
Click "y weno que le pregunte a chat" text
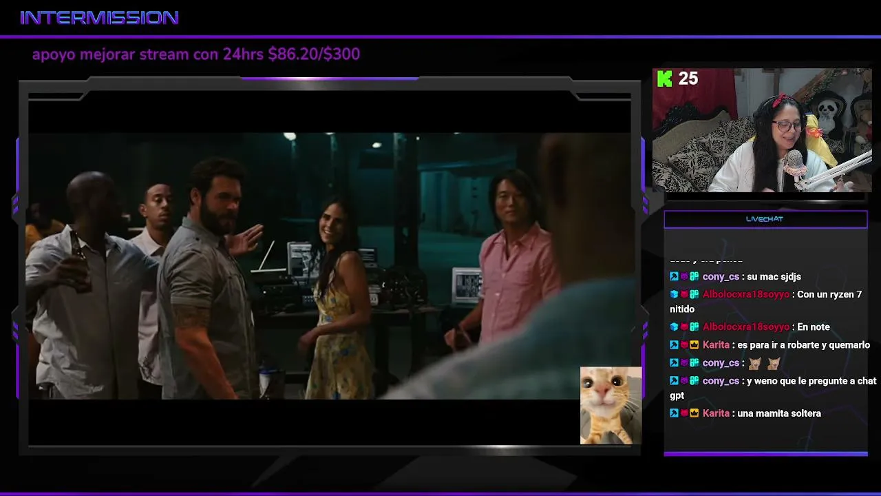coord(811,381)
